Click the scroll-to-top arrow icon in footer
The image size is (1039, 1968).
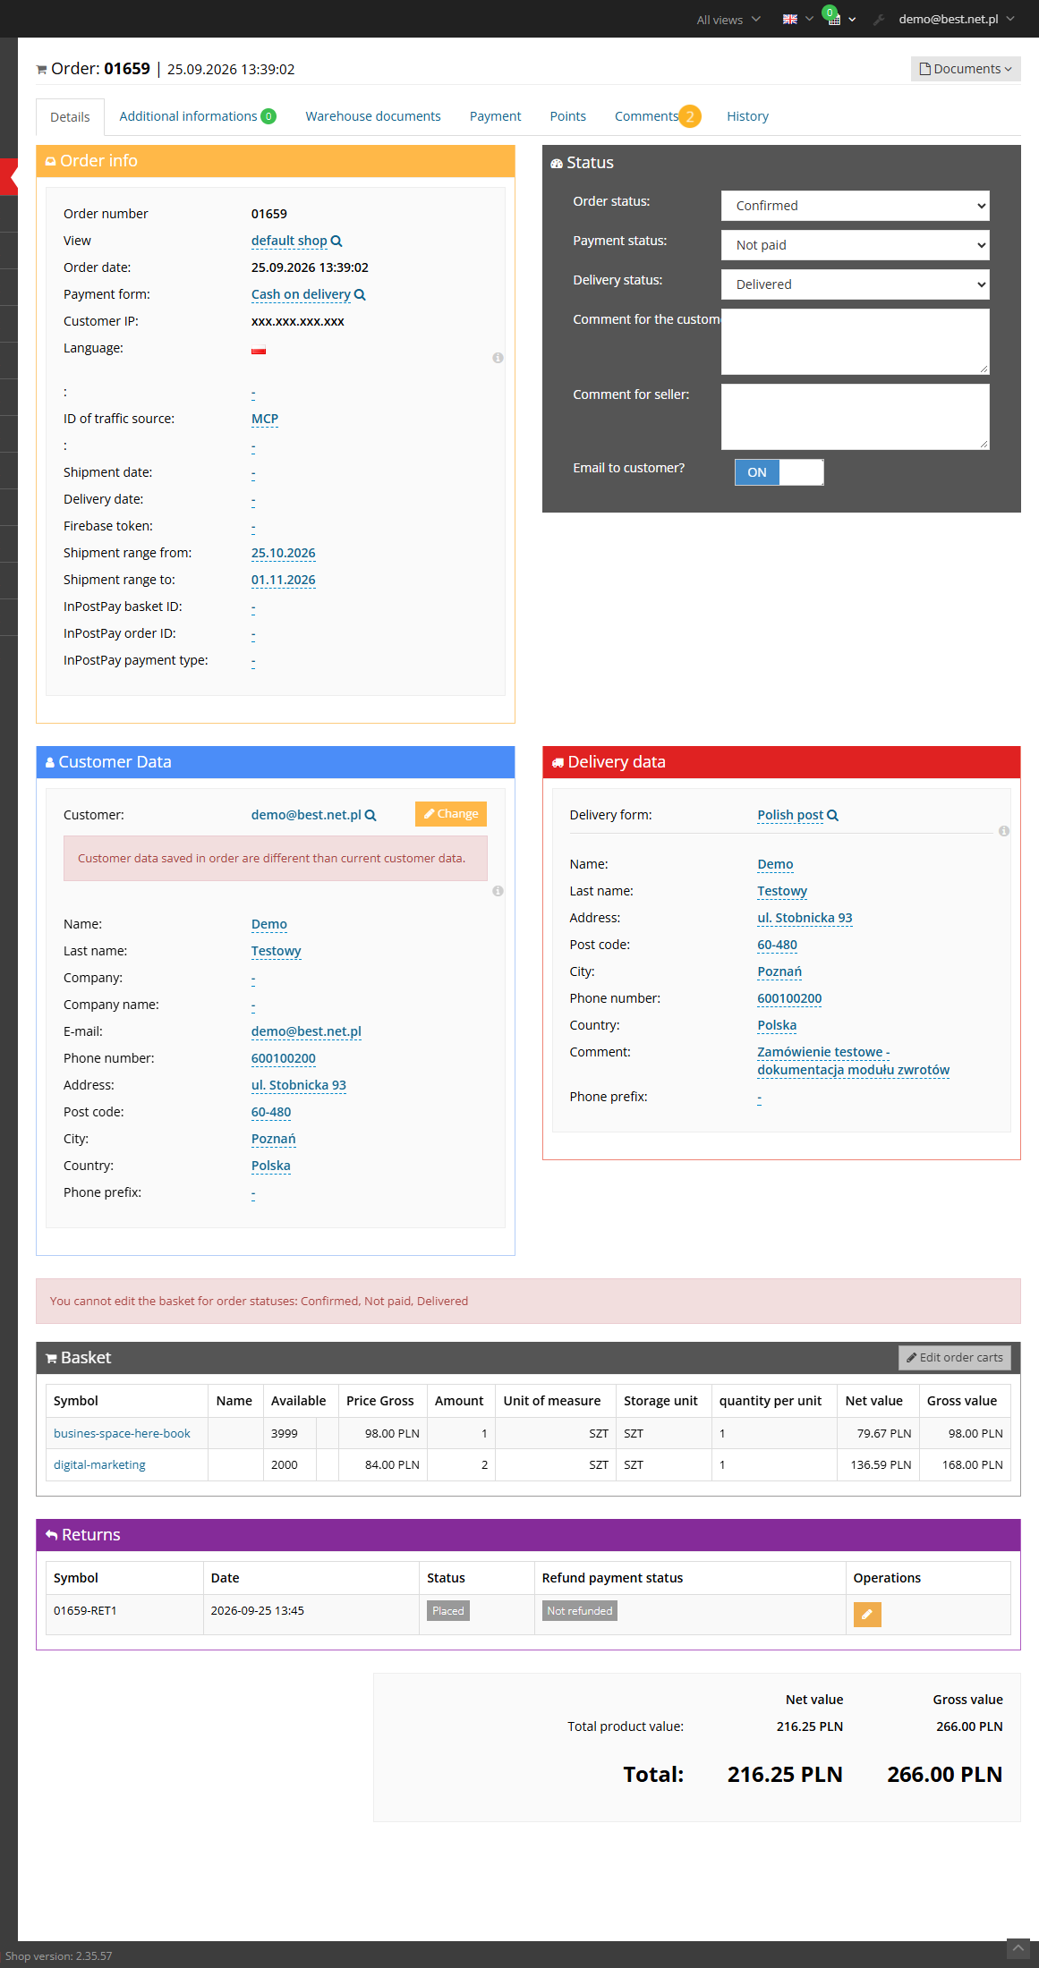[1018, 1948]
